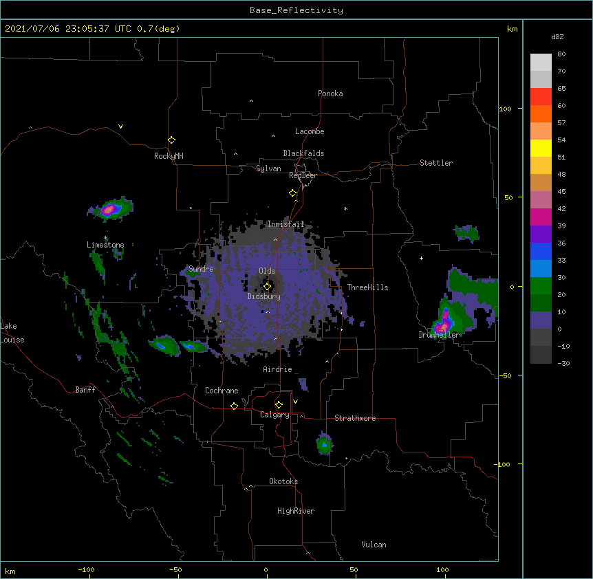This screenshot has height=579, width=593.
Task: Click the yellow v marker northeast of Calgary
Action: point(295,402)
